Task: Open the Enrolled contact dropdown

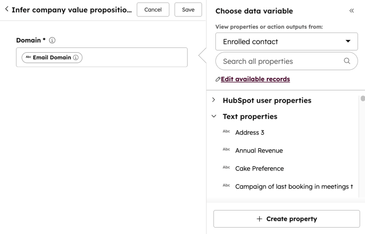Action: pos(286,42)
